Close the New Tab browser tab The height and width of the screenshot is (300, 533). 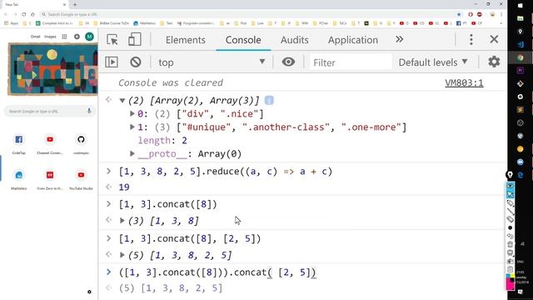pyautogui.click(x=65, y=4)
